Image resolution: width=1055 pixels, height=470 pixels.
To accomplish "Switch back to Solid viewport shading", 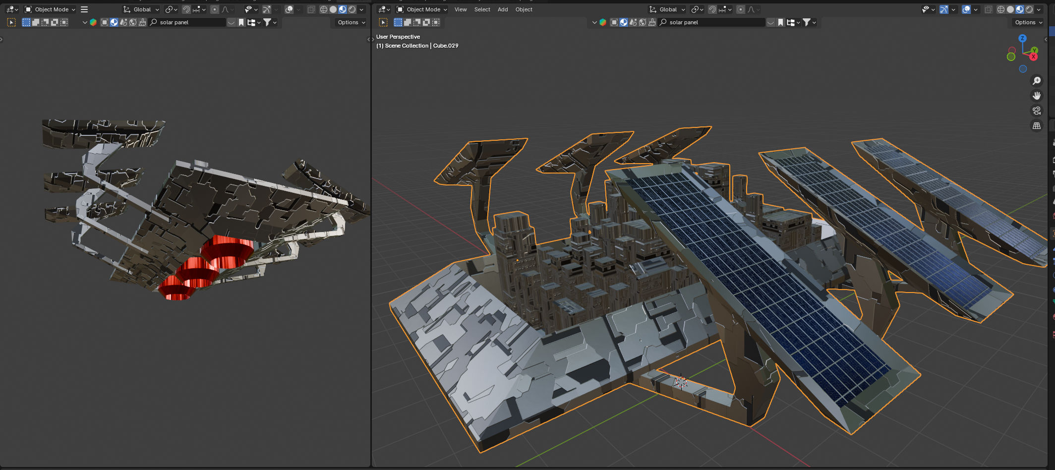I will coord(1010,9).
